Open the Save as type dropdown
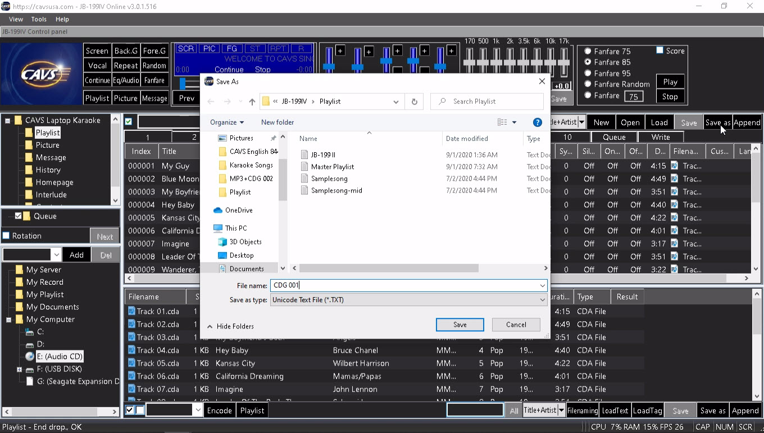764x433 pixels. [x=542, y=300]
